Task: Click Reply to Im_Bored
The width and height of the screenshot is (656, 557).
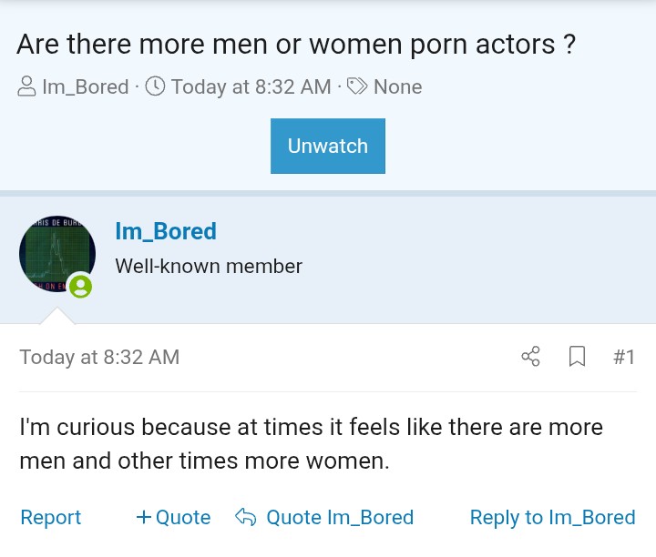Action: pyautogui.click(x=552, y=518)
